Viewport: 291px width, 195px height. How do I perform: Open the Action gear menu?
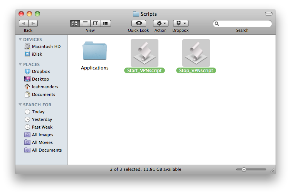point(160,23)
